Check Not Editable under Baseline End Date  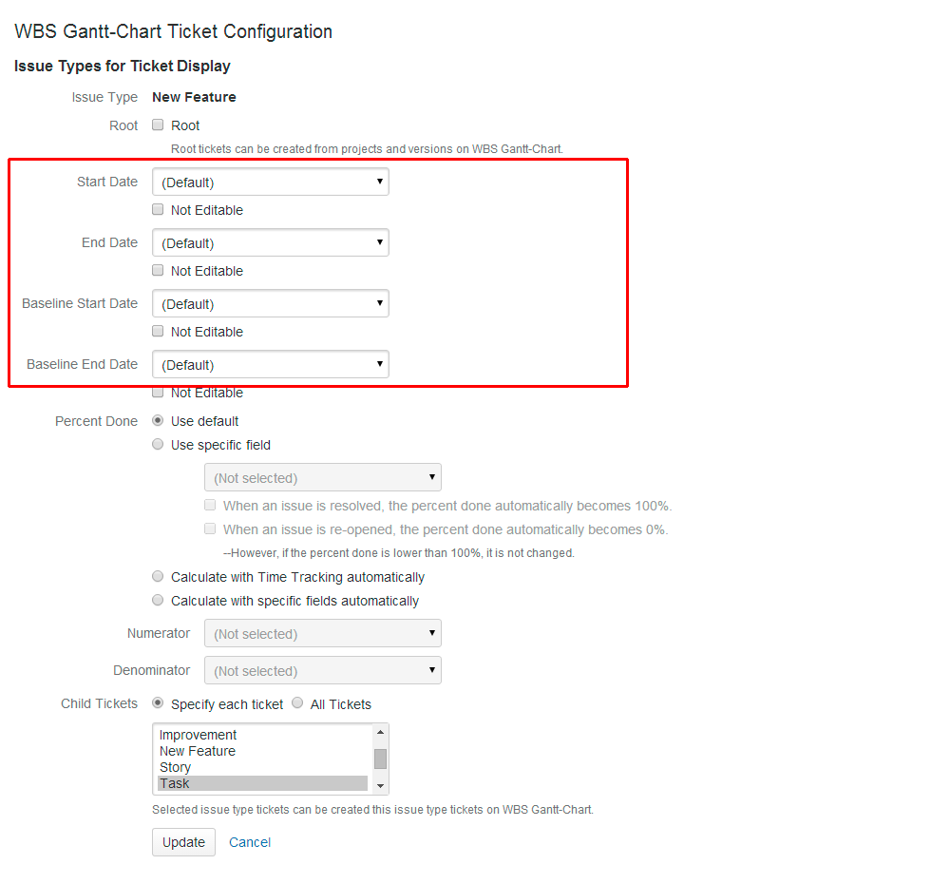pyautogui.click(x=159, y=393)
